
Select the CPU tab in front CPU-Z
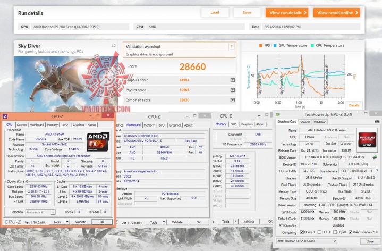click(x=9, y=124)
